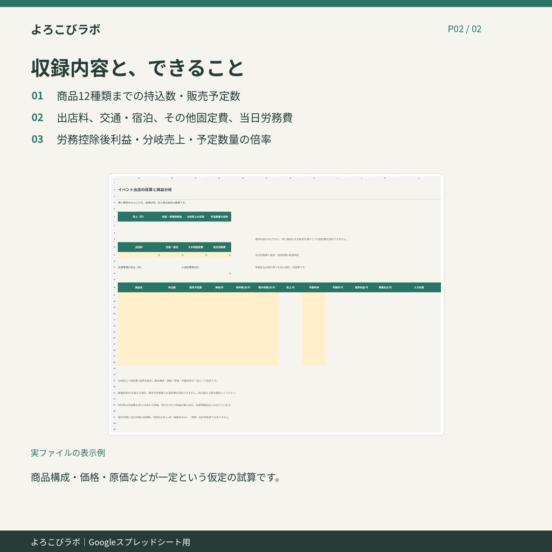Click the 分岐売上の目安 header cell
Screen dimensions: 552x552
pos(196,217)
